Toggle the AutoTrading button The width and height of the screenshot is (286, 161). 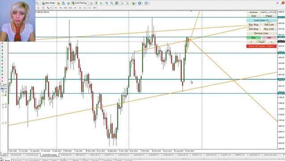click(x=79, y=3)
